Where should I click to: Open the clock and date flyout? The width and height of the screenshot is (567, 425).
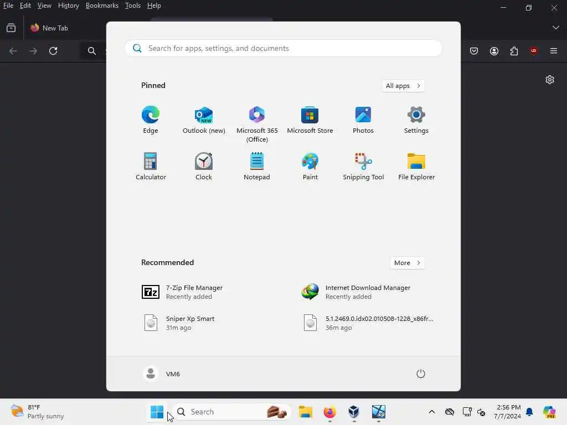click(x=507, y=412)
